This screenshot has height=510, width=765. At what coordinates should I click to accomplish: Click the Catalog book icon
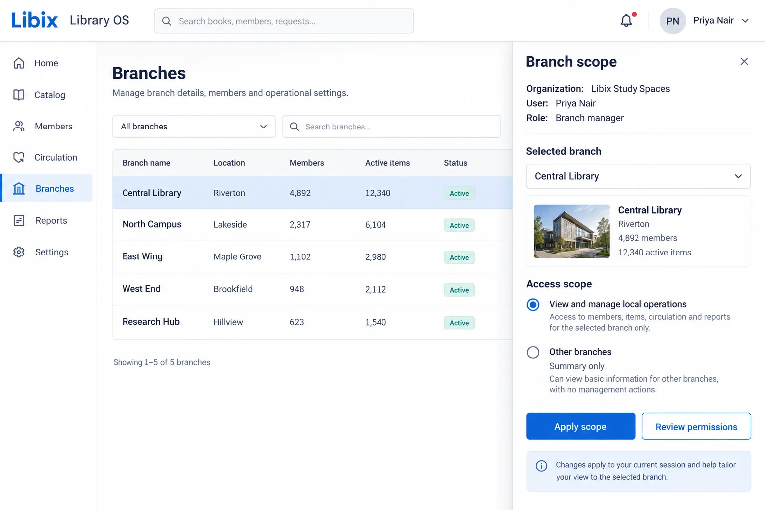(x=19, y=95)
